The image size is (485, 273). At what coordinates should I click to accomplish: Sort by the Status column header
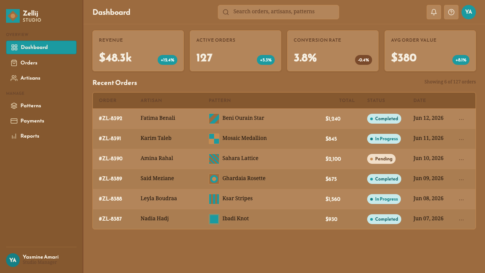(x=376, y=100)
